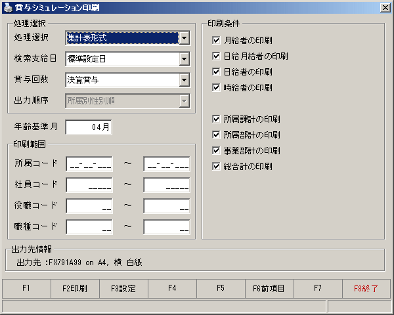The height and width of the screenshot is (315, 394).
Task: Toggle 日給月給者の印刷 checkbox
Action: tap(216, 56)
